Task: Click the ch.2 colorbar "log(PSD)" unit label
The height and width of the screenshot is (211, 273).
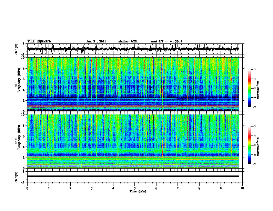Action: click(258, 147)
